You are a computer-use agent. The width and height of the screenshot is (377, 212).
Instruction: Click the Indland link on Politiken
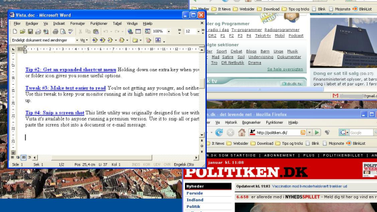pos(195,200)
